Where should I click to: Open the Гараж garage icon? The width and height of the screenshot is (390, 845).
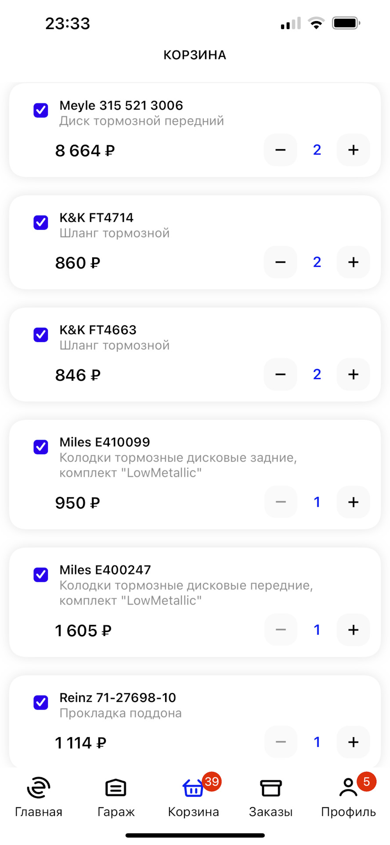tap(116, 788)
